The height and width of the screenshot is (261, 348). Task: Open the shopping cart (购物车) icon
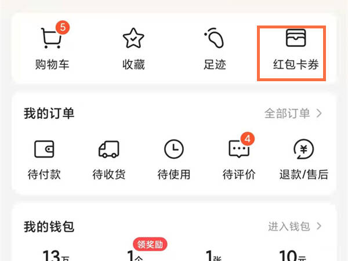click(x=52, y=38)
